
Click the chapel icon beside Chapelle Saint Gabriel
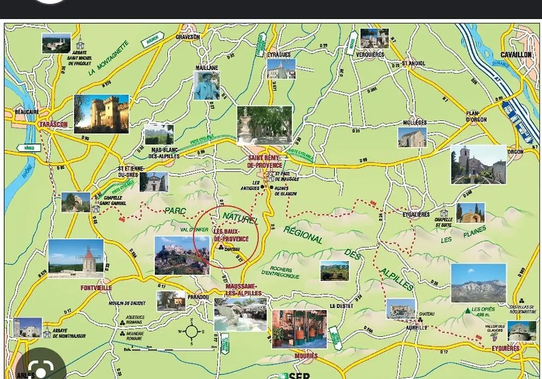click(x=96, y=208)
